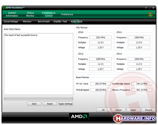158x125 pixels.
Task: Open the Performance Control menu
Action: (49, 14)
